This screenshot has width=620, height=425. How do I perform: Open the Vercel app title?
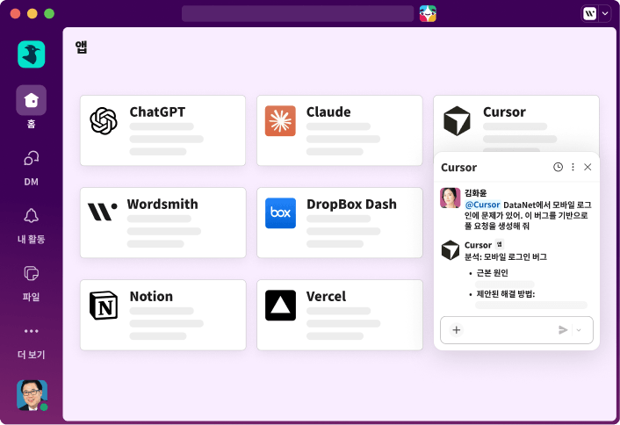coord(326,296)
